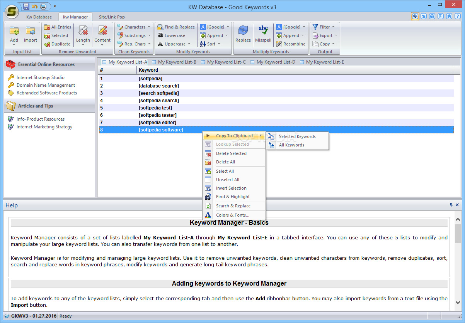The image size is (465, 323).
Task: Expand the Rep. Chars dropdown
Action: pos(134,44)
